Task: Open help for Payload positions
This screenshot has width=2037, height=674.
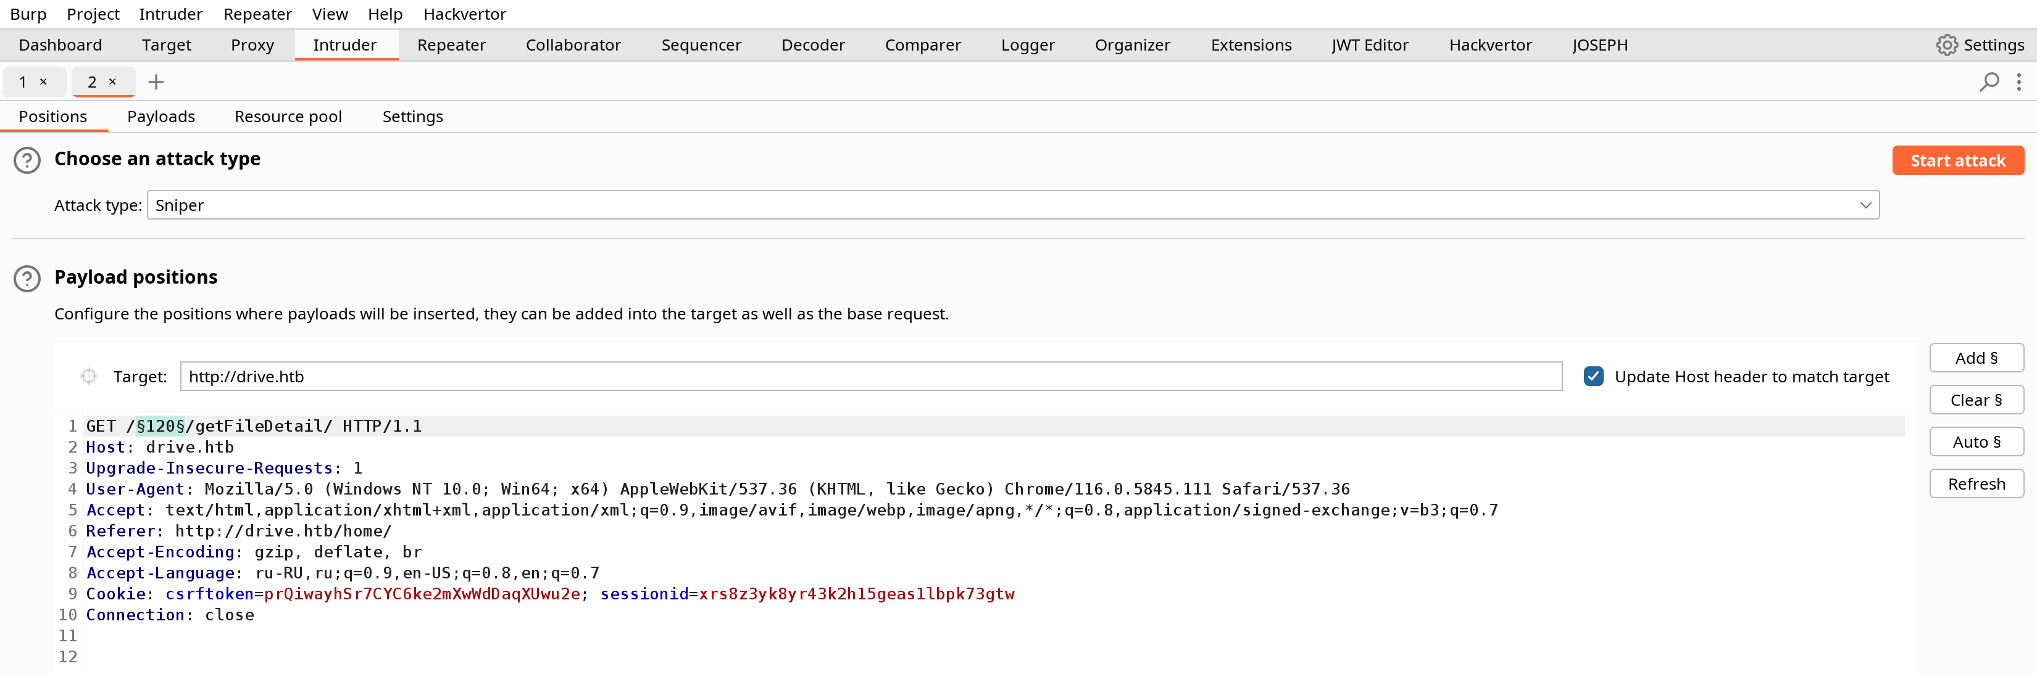Action: (28, 279)
